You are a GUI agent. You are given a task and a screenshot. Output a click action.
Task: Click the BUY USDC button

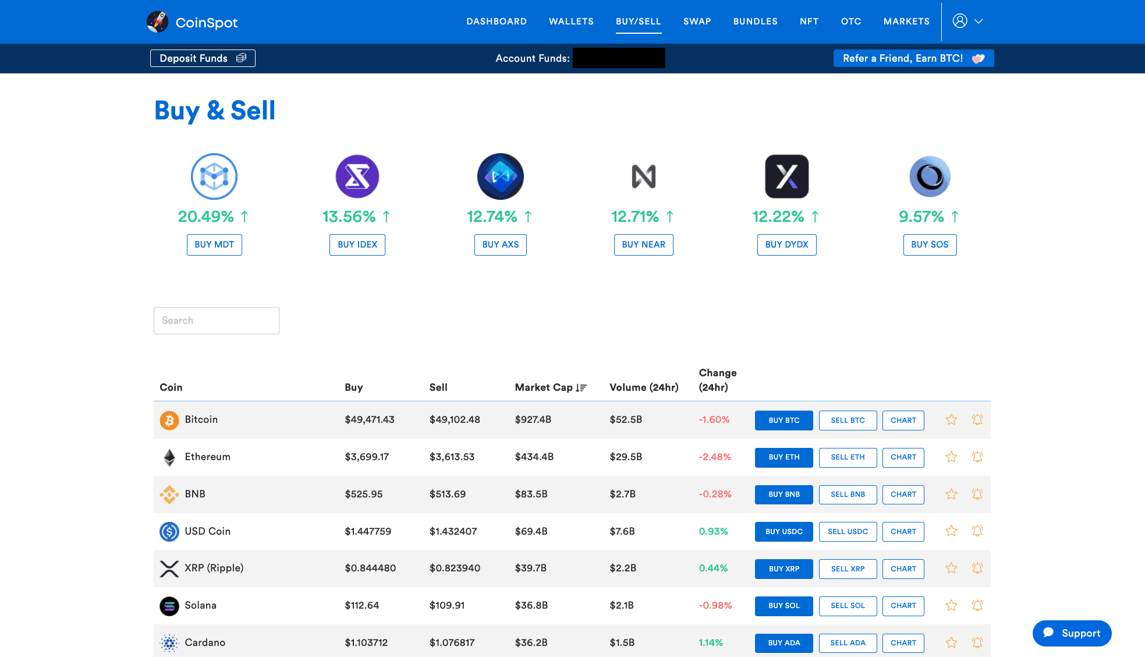pyautogui.click(x=784, y=532)
